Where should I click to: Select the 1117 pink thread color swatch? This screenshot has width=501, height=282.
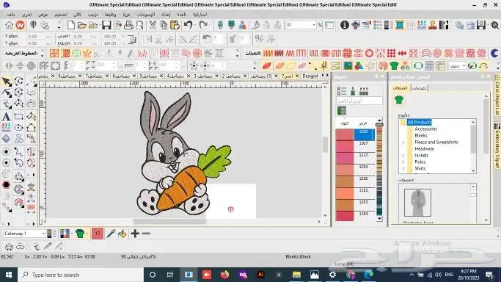pyautogui.click(x=345, y=159)
